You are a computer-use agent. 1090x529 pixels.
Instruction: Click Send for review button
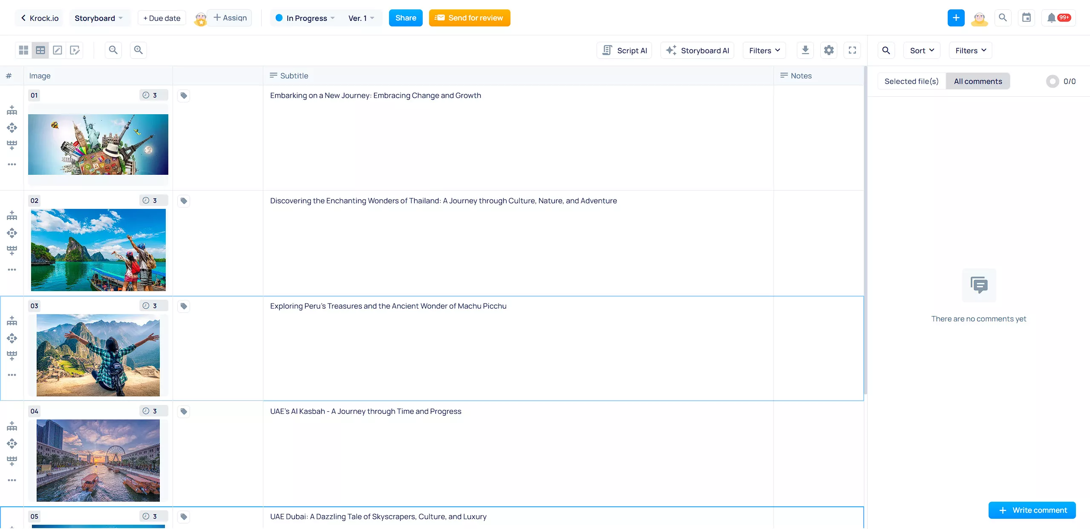tap(470, 17)
